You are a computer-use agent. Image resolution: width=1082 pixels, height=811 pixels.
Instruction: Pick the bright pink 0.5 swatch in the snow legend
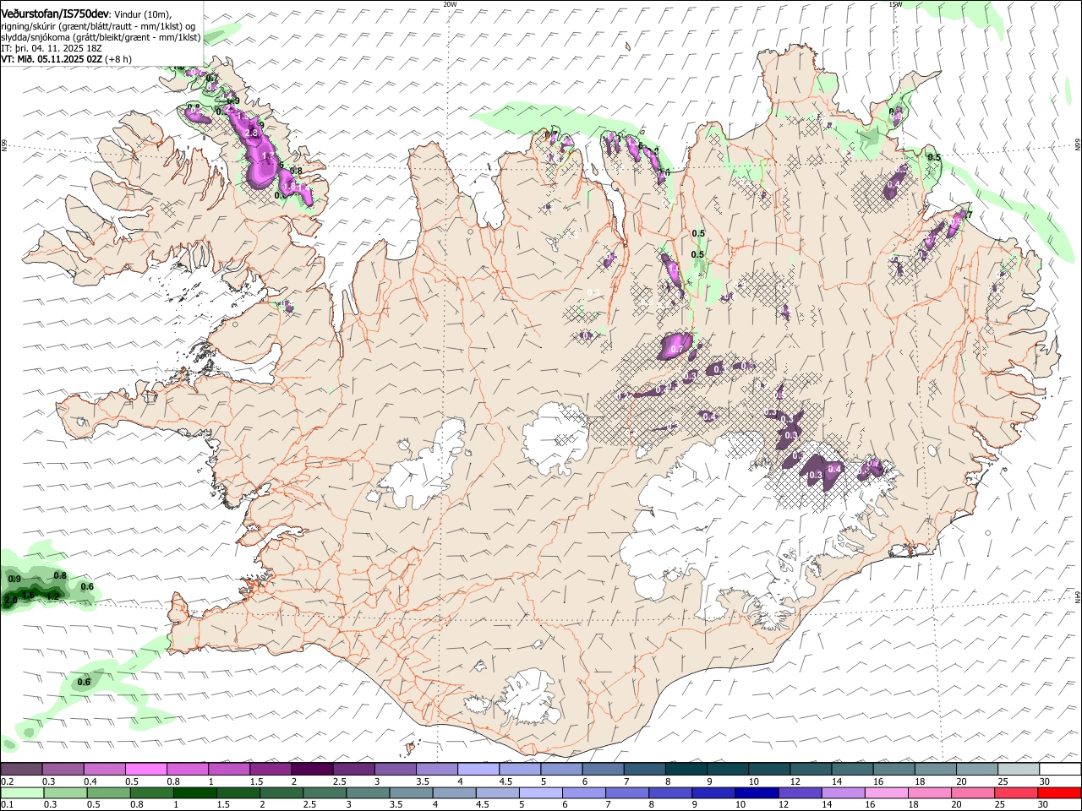pos(146,770)
